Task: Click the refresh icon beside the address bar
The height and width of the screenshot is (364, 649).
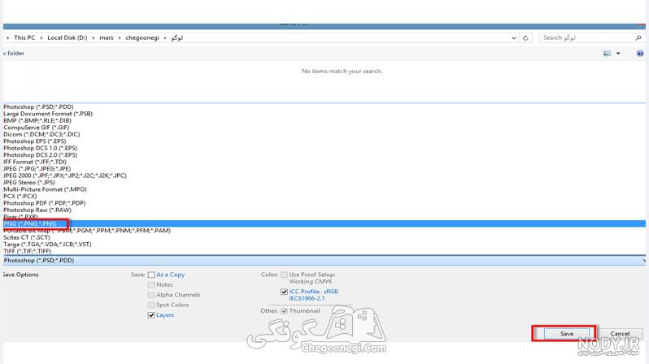Action: coord(525,37)
